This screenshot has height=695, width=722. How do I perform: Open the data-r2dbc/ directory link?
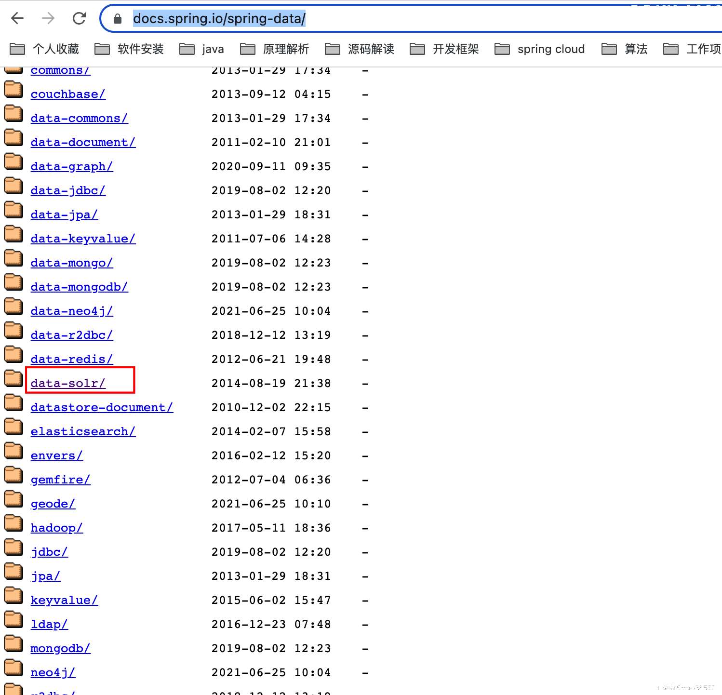pos(72,335)
